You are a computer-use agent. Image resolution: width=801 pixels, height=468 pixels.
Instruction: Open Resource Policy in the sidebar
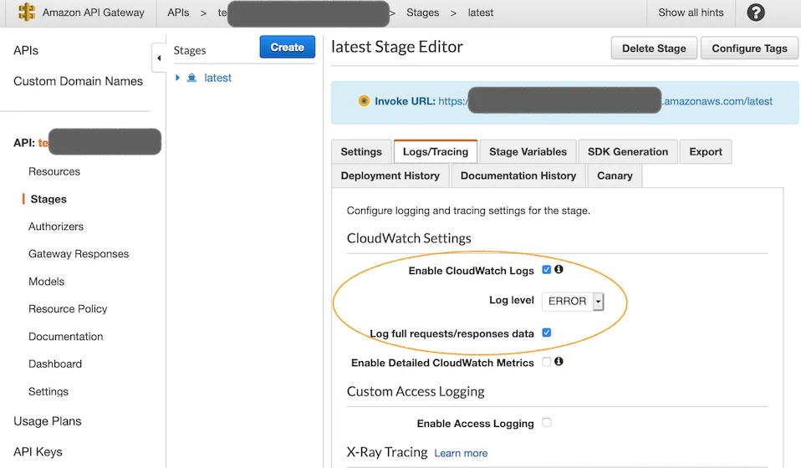pyautogui.click(x=68, y=308)
